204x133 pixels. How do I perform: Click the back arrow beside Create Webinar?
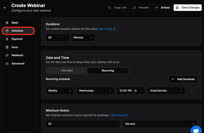pos(5,8)
